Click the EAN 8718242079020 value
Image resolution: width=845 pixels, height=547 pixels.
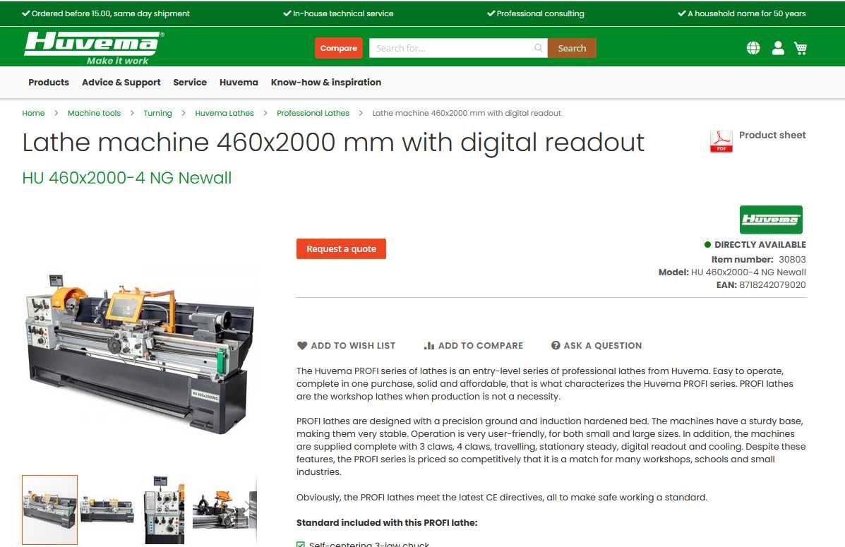tap(772, 285)
